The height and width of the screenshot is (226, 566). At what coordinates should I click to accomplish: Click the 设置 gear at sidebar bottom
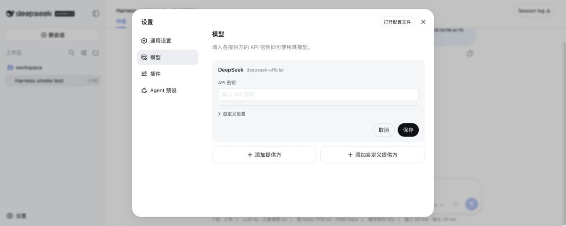[17, 216]
